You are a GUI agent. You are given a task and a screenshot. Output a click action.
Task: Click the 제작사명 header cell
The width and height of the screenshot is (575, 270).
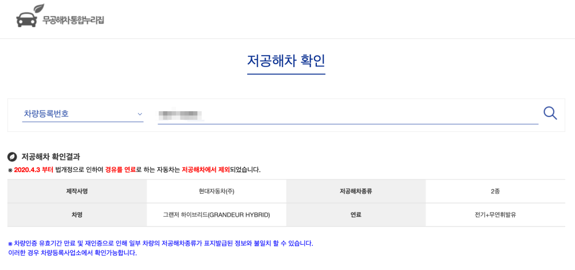coord(77,191)
